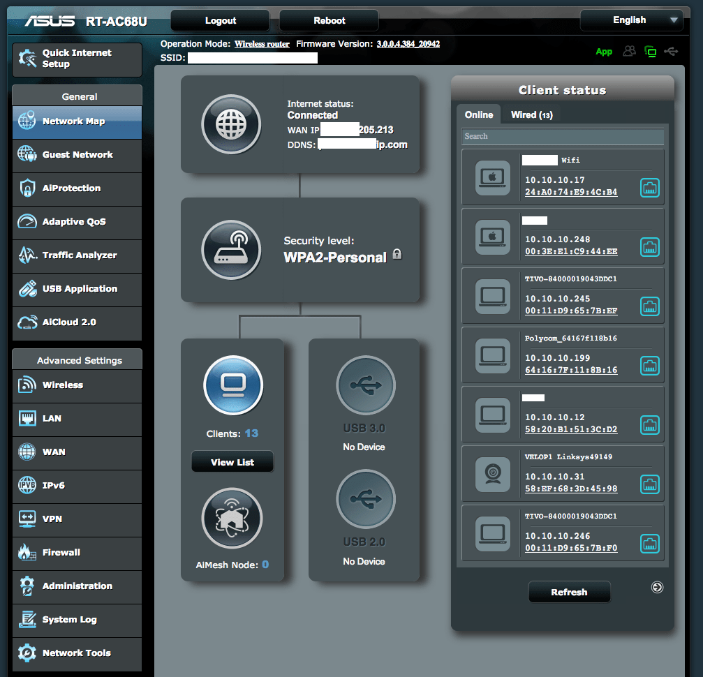Expand the client list with arrow button
The image size is (703, 677).
[657, 587]
